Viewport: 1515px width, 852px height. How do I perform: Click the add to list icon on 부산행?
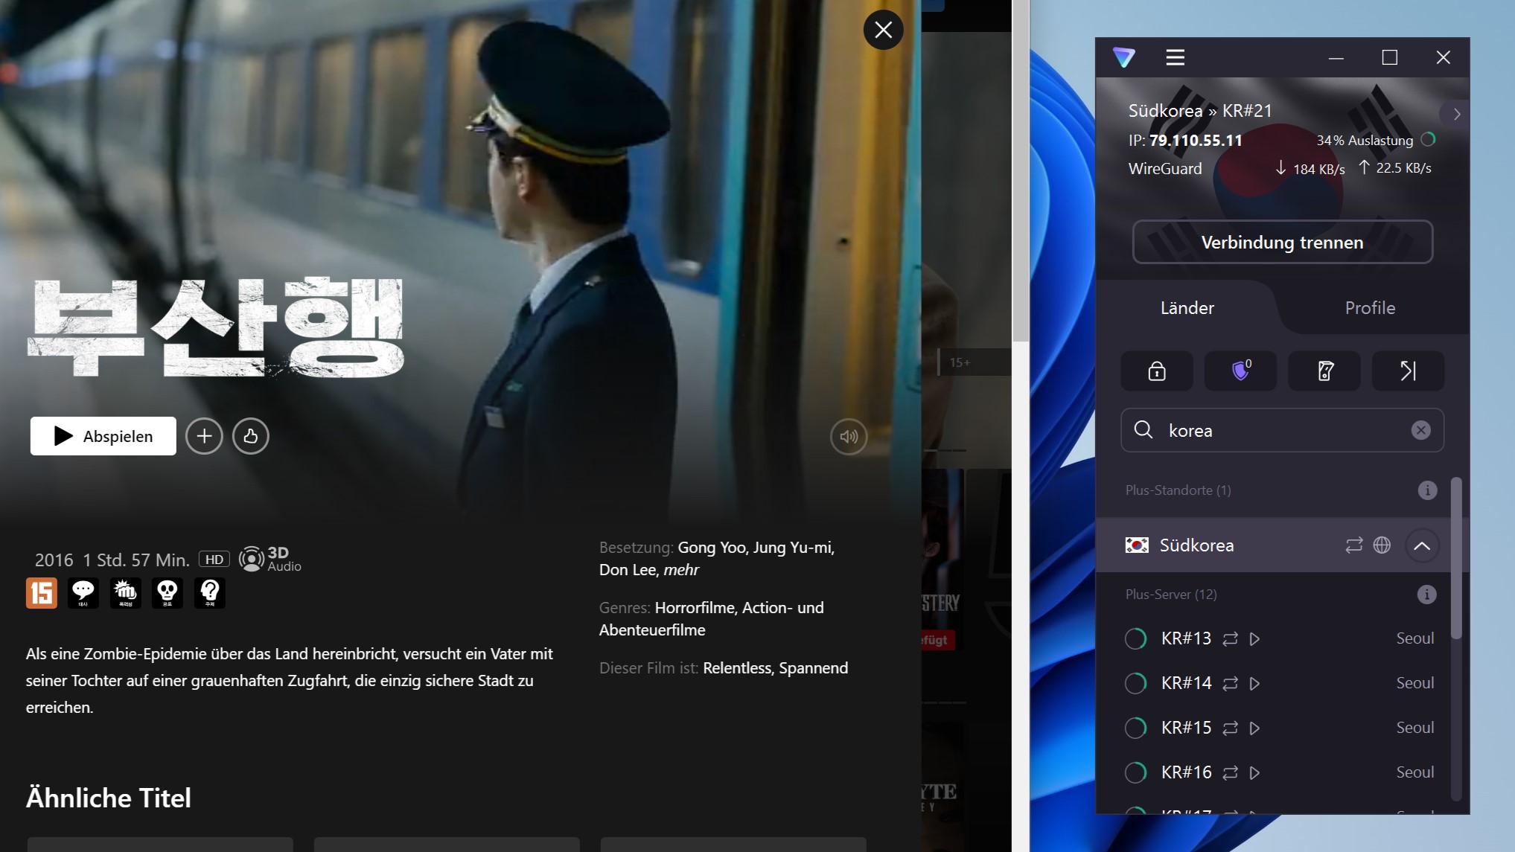pos(204,435)
